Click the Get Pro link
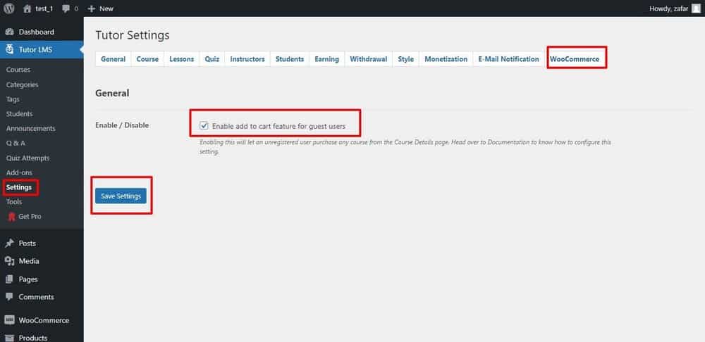 [x=30, y=217]
